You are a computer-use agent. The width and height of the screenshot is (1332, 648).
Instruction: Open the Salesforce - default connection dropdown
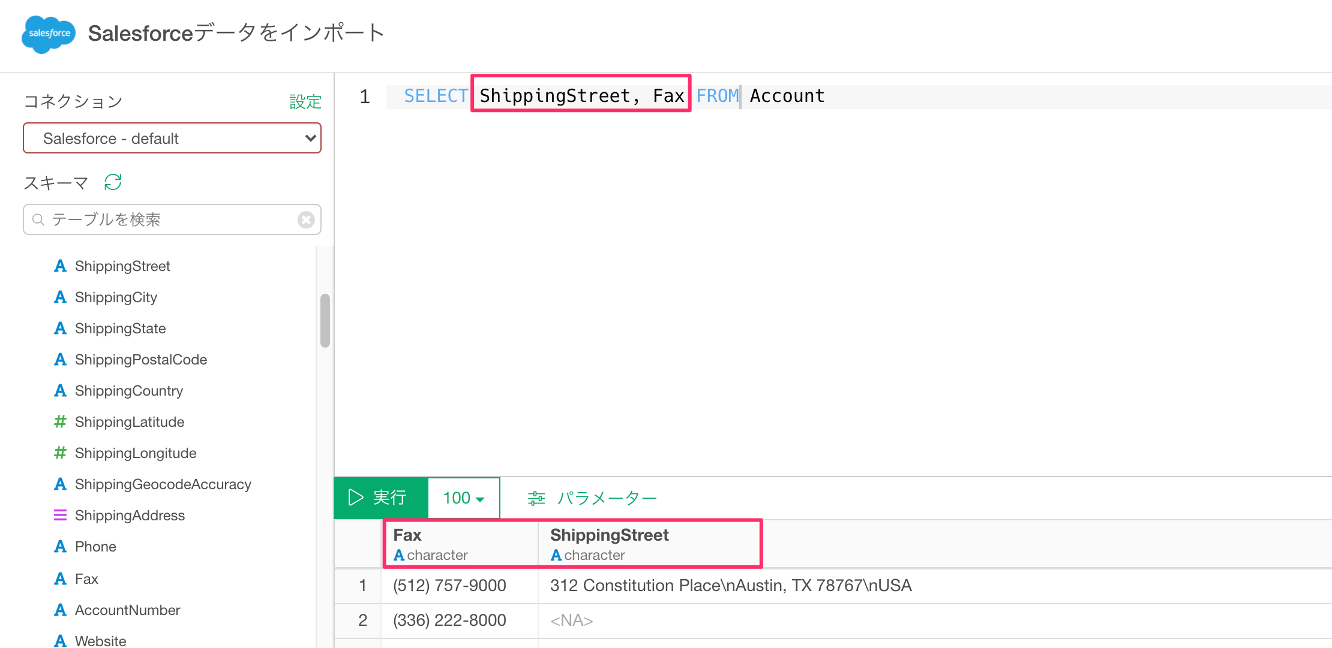(172, 138)
